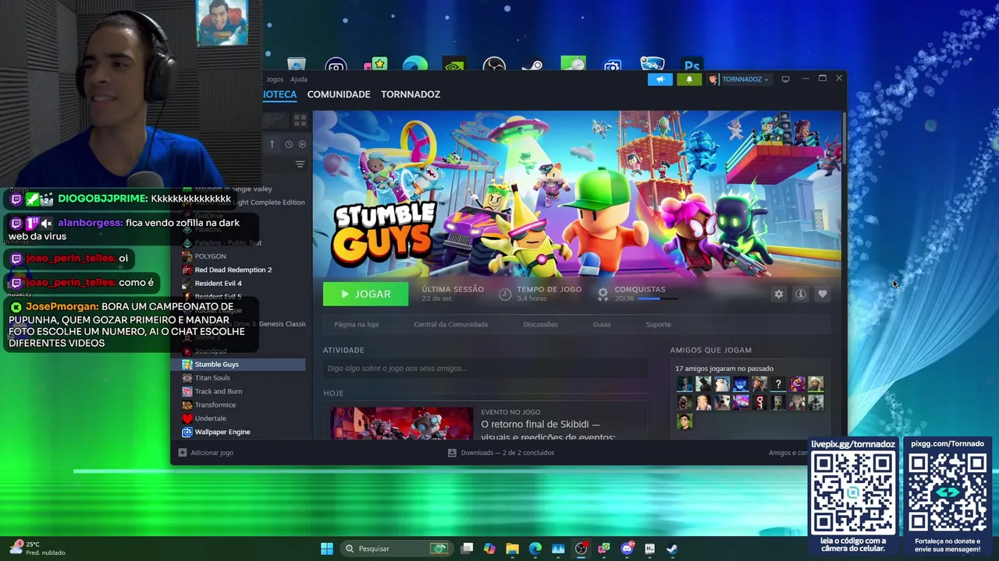Image resolution: width=999 pixels, height=561 pixels.
Task: Click the sort-ascending arrow in library sidebar
Action: (272, 144)
